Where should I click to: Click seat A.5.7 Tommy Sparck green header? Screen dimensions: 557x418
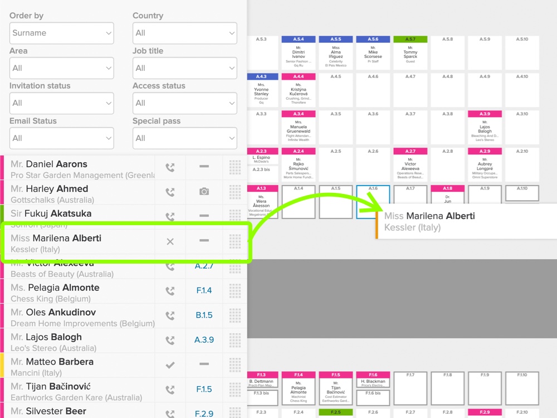411,39
